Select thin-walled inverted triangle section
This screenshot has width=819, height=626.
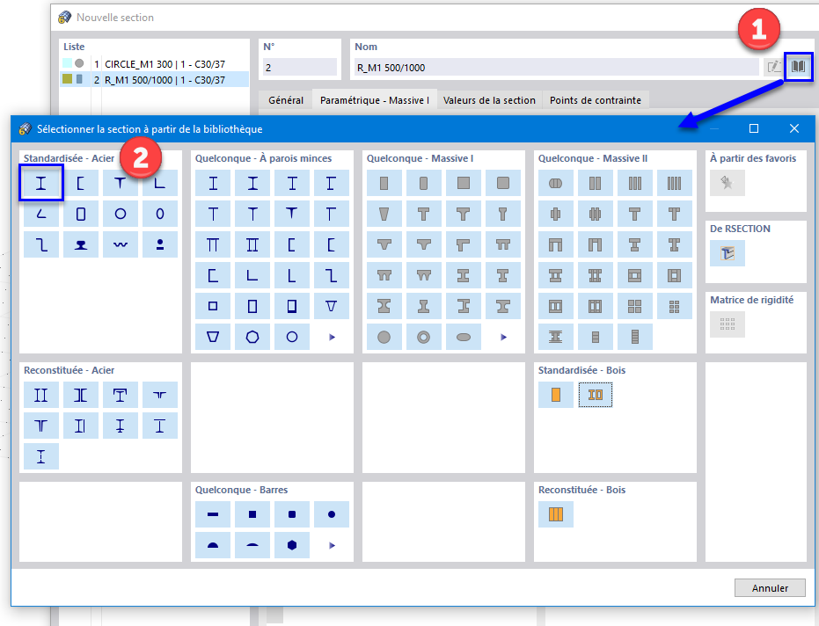(331, 306)
